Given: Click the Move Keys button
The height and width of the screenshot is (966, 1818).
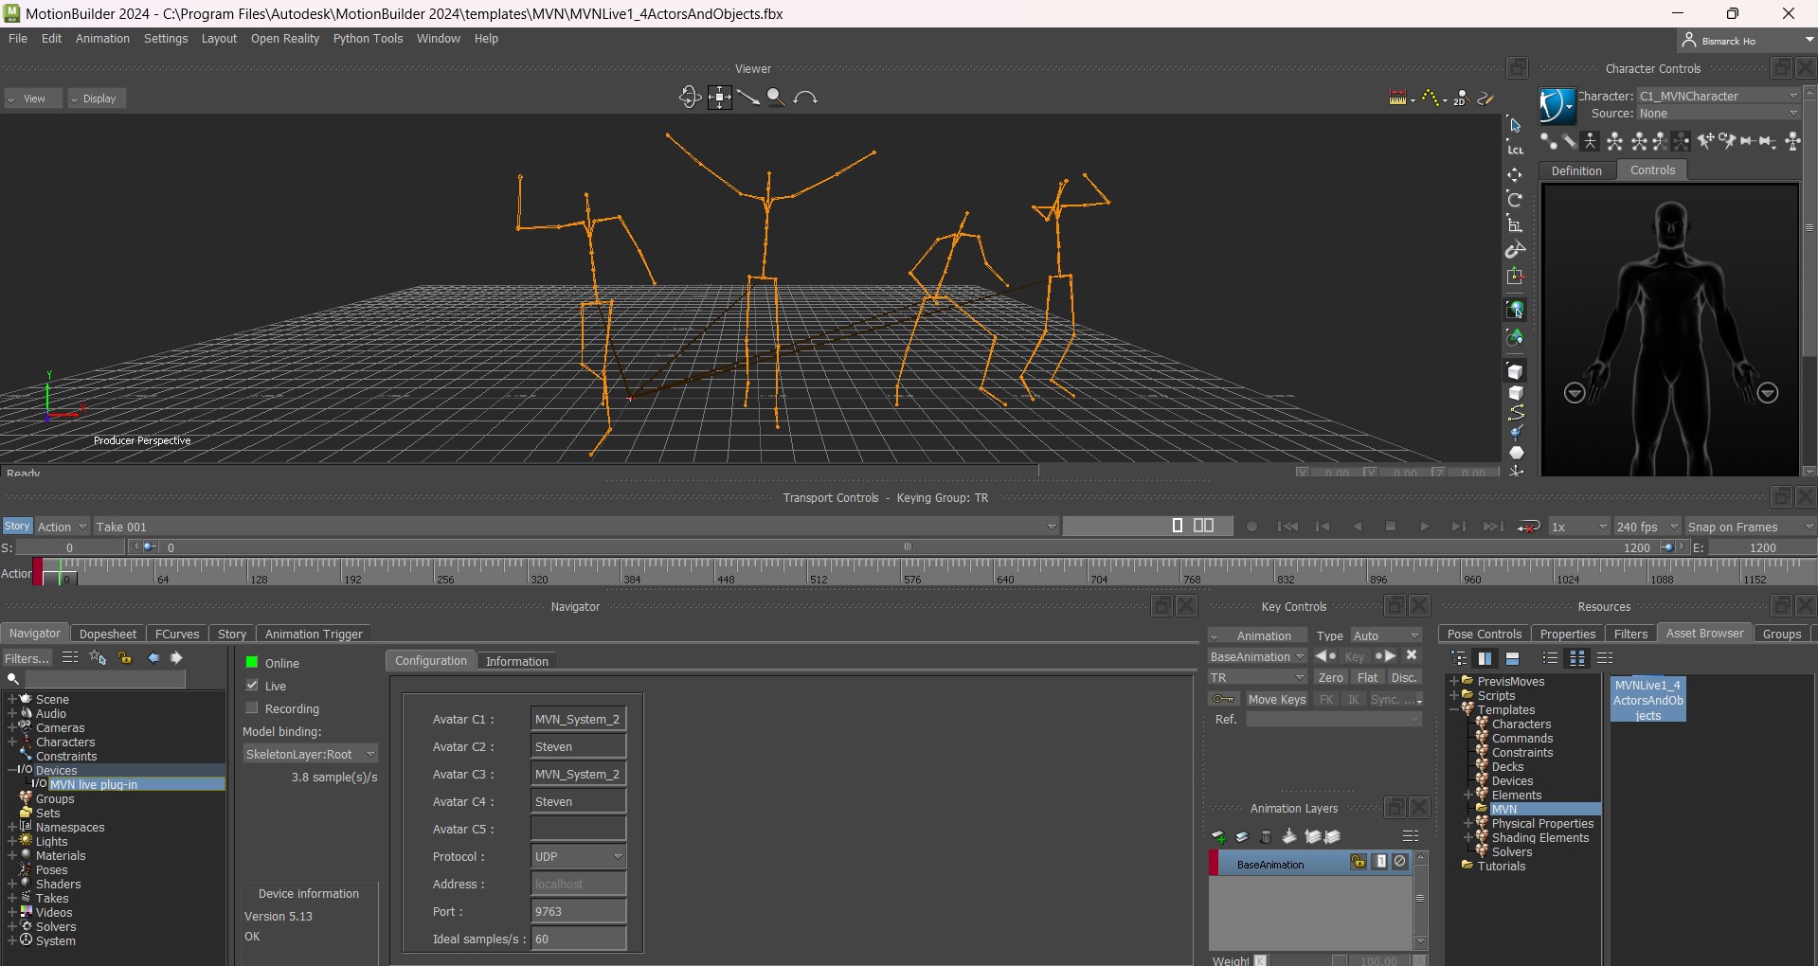Looking at the screenshot, I should (x=1276, y=699).
